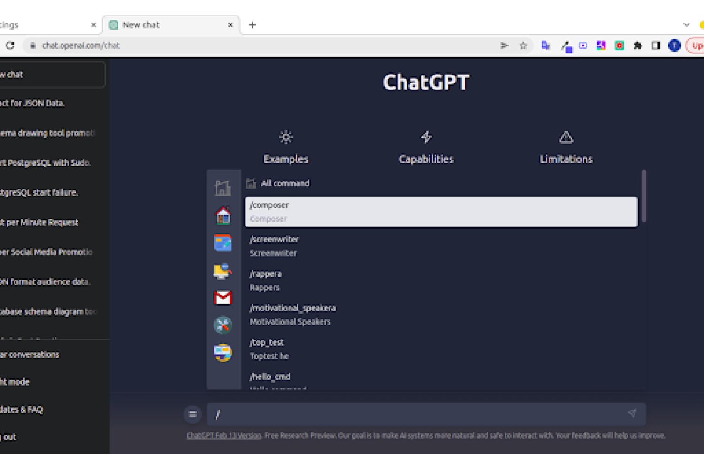Close the New chat tab
This screenshot has height=469, width=704.
[230, 25]
